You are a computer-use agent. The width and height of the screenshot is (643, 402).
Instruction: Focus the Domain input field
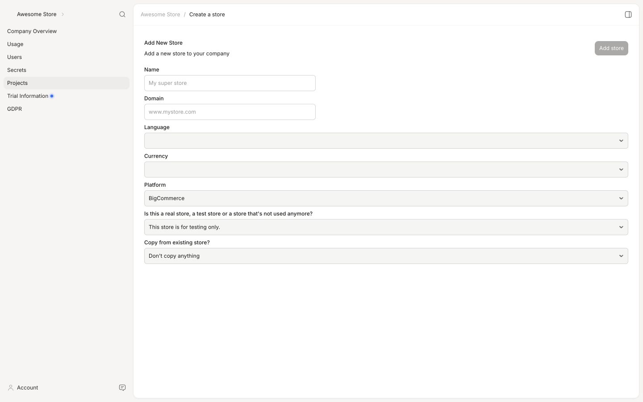coord(230,112)
